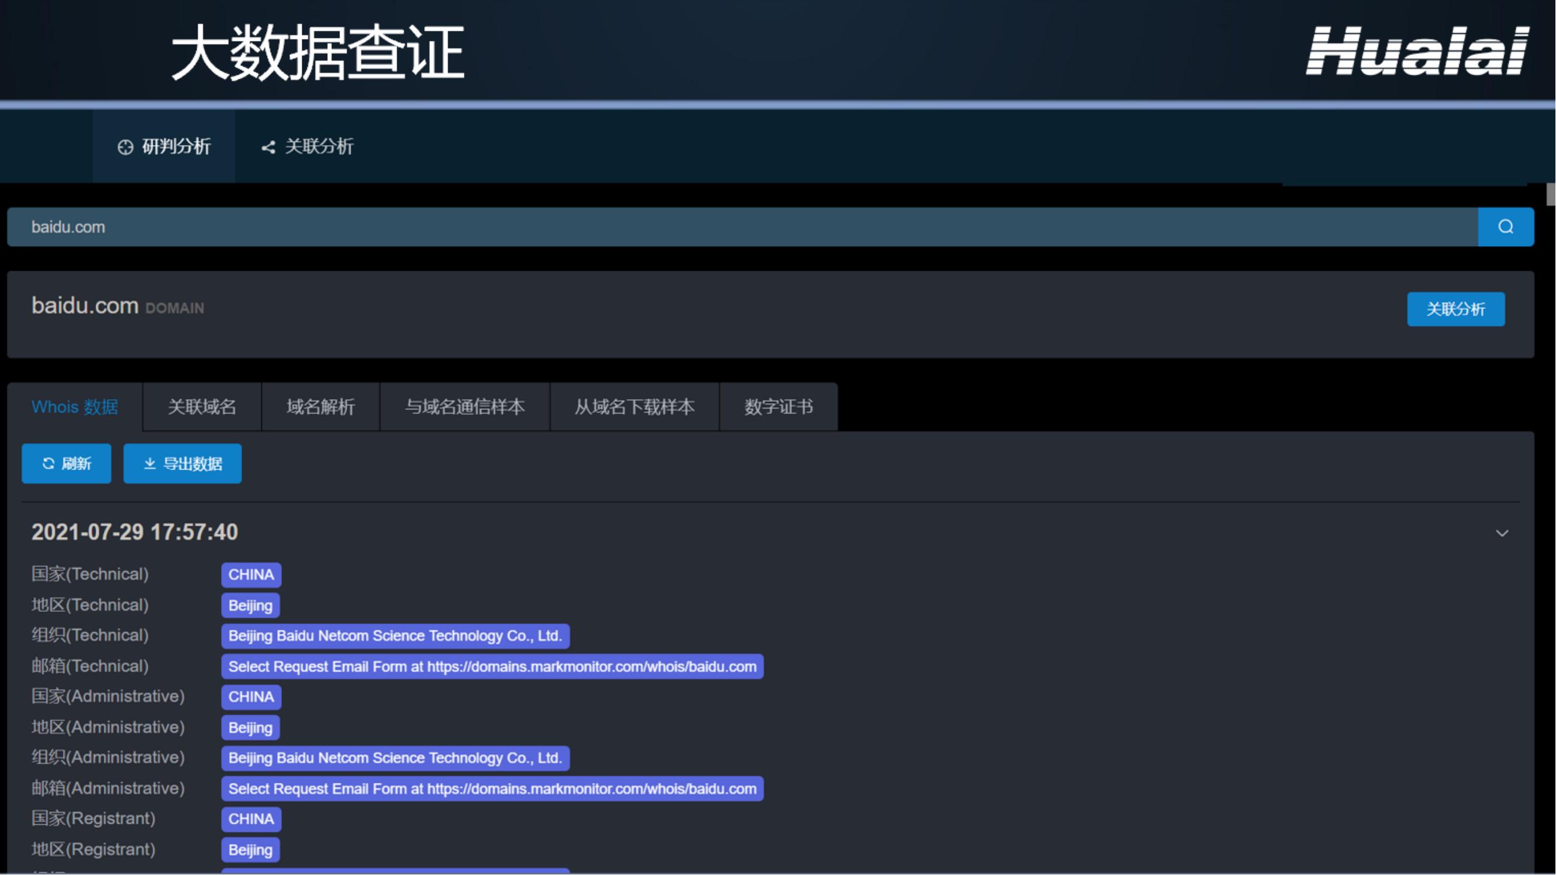
Task: Click the CHINA tag for 国家(Registrant)
Action: (251, 820)
